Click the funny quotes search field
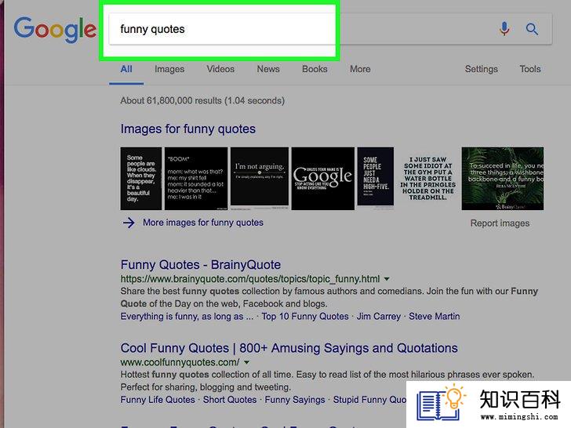This screenshot has width=571, height=428. [331, 29]
